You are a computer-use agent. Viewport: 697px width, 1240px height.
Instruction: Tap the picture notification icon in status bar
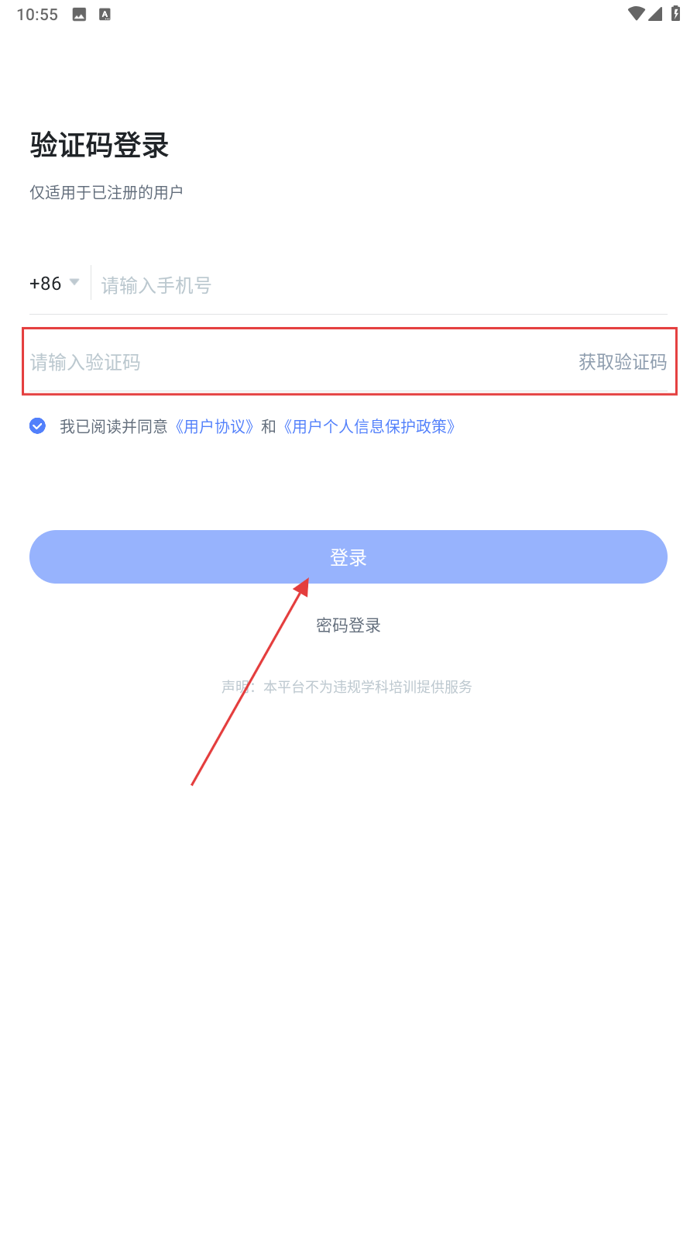[x=79, y=14]
